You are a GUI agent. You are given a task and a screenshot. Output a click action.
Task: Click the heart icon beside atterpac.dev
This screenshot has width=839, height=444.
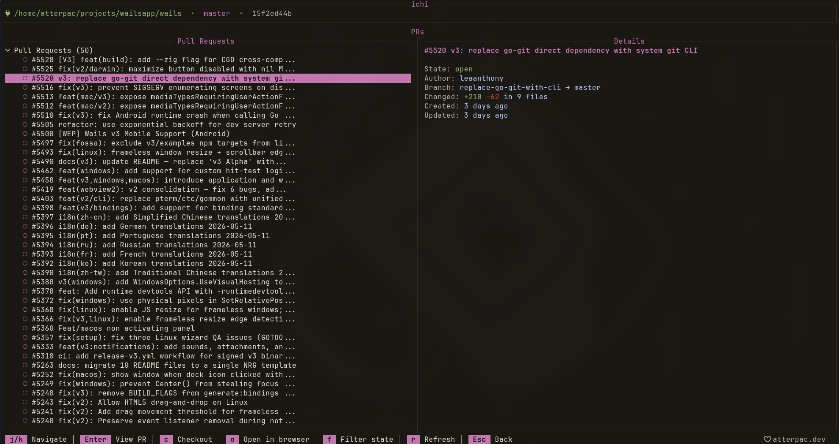(x=768, y=439)
